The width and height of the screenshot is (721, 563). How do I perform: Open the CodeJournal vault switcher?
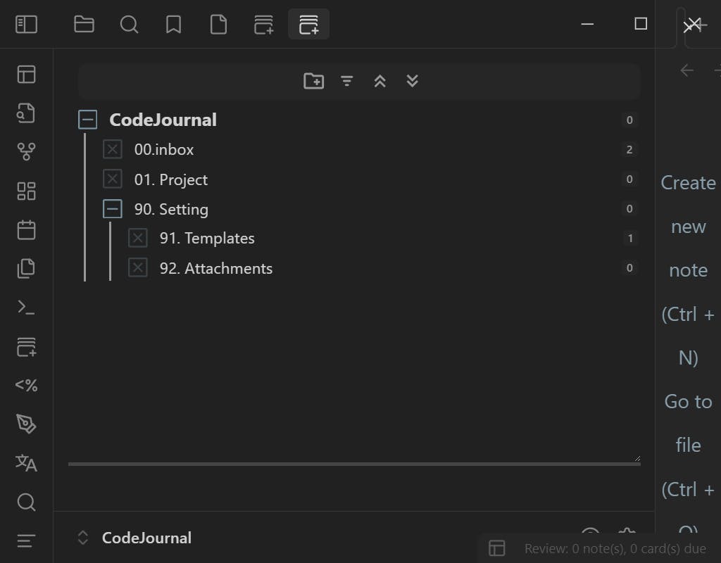tap(134, 538)
